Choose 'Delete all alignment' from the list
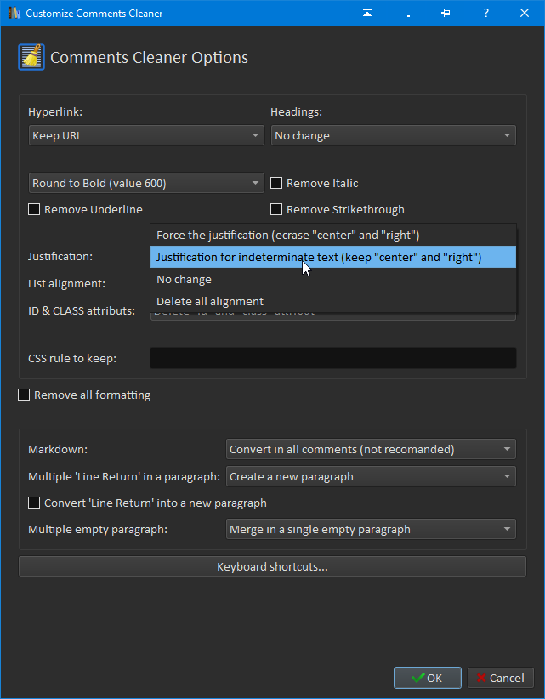This screenshot has height=699, width=545. (210, 301)
